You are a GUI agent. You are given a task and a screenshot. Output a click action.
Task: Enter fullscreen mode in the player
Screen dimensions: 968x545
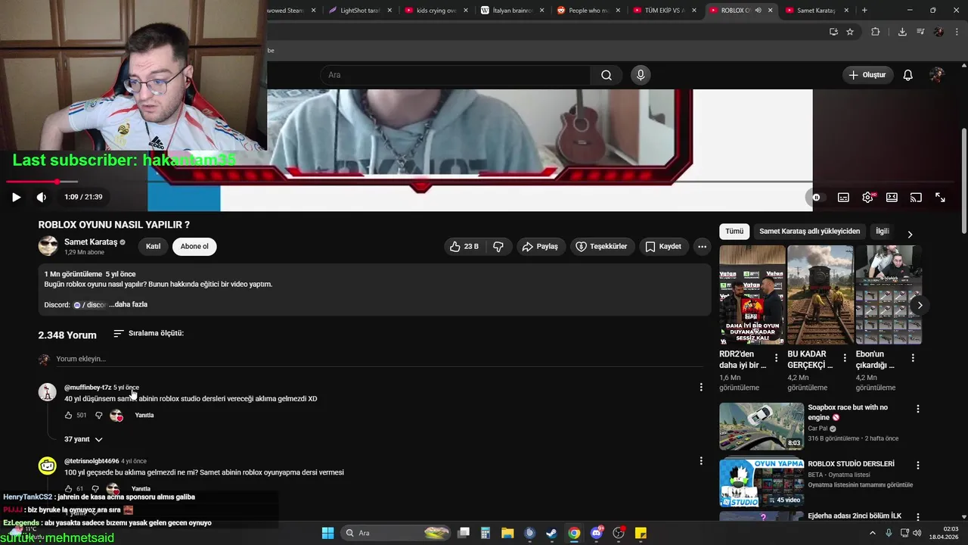(x=940, y=197)
